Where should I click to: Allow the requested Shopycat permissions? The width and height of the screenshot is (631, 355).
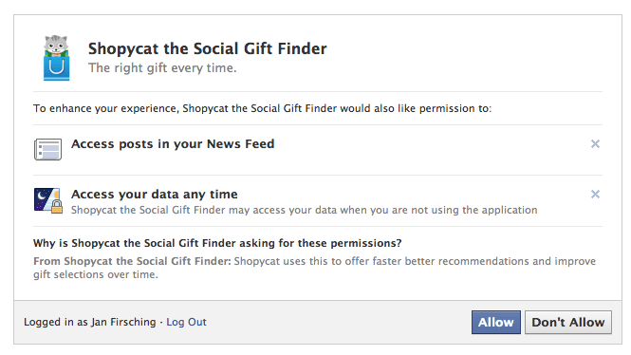(x=495, y=322)
